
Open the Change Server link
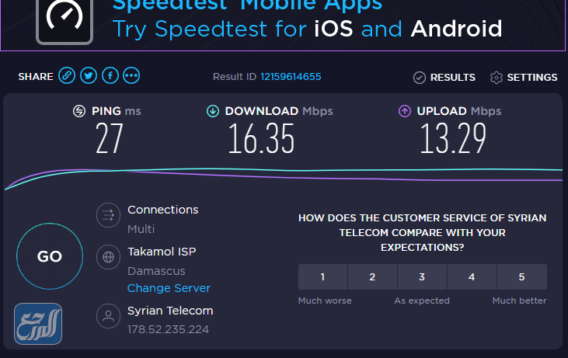[x=169, y=288]
